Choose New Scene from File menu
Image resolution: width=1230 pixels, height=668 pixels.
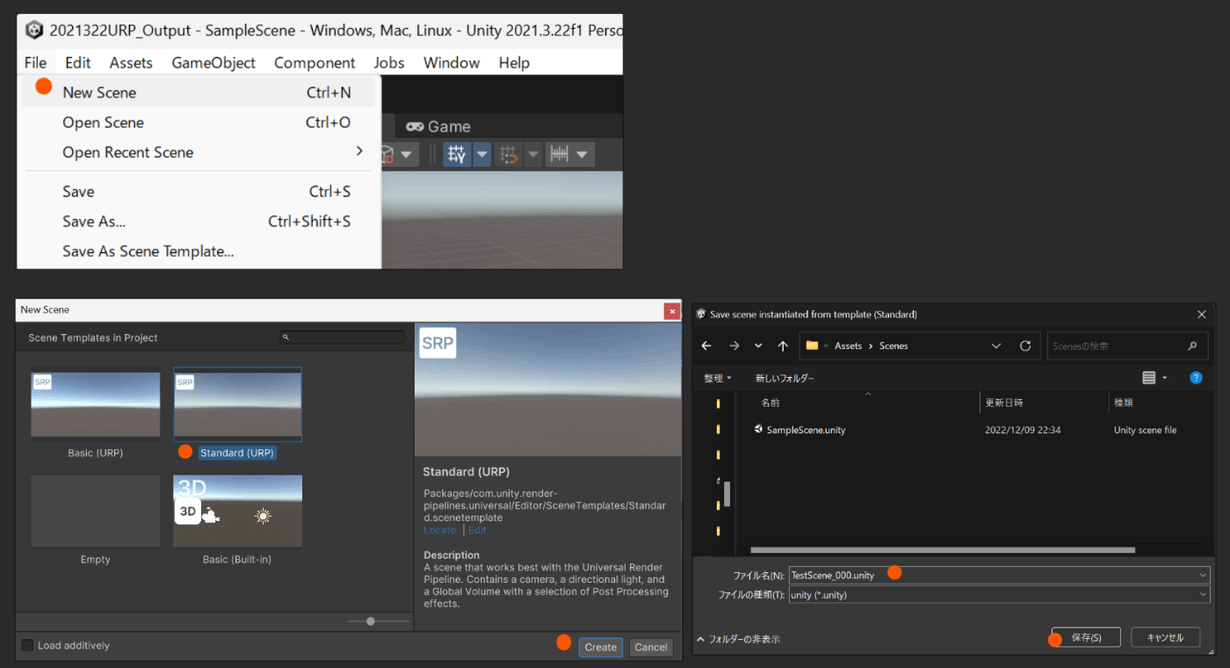tap(199, 92)
